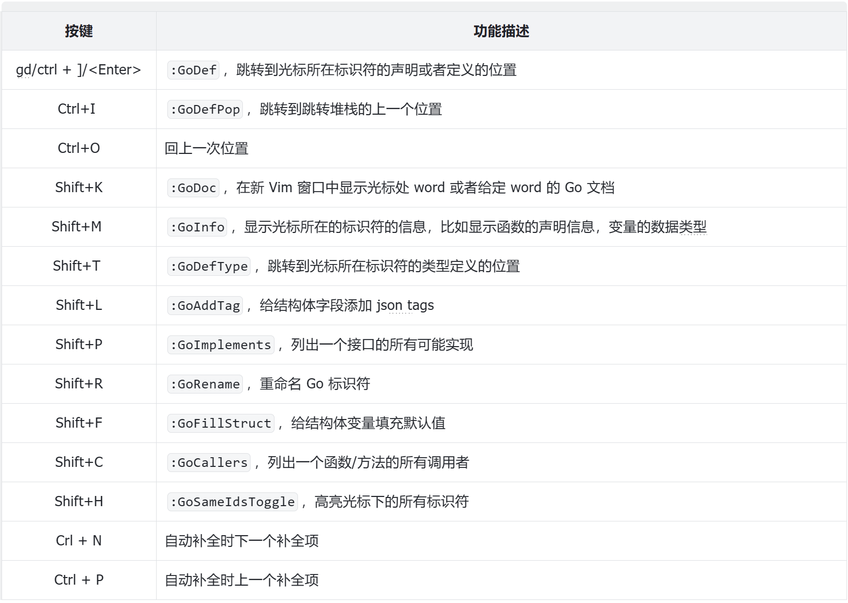
Task: Click the :GoAddTag command label
Action: 205,305
